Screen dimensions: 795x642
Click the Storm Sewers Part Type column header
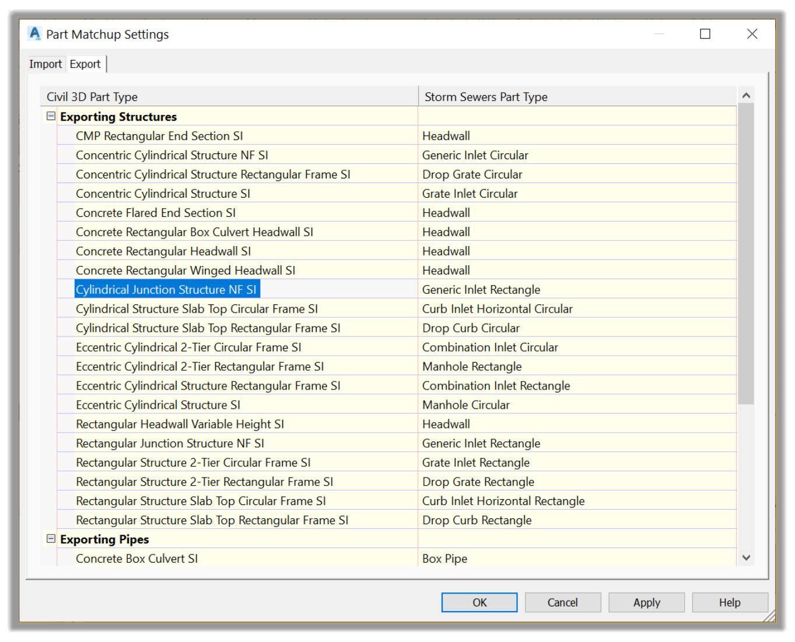point(577,96)
